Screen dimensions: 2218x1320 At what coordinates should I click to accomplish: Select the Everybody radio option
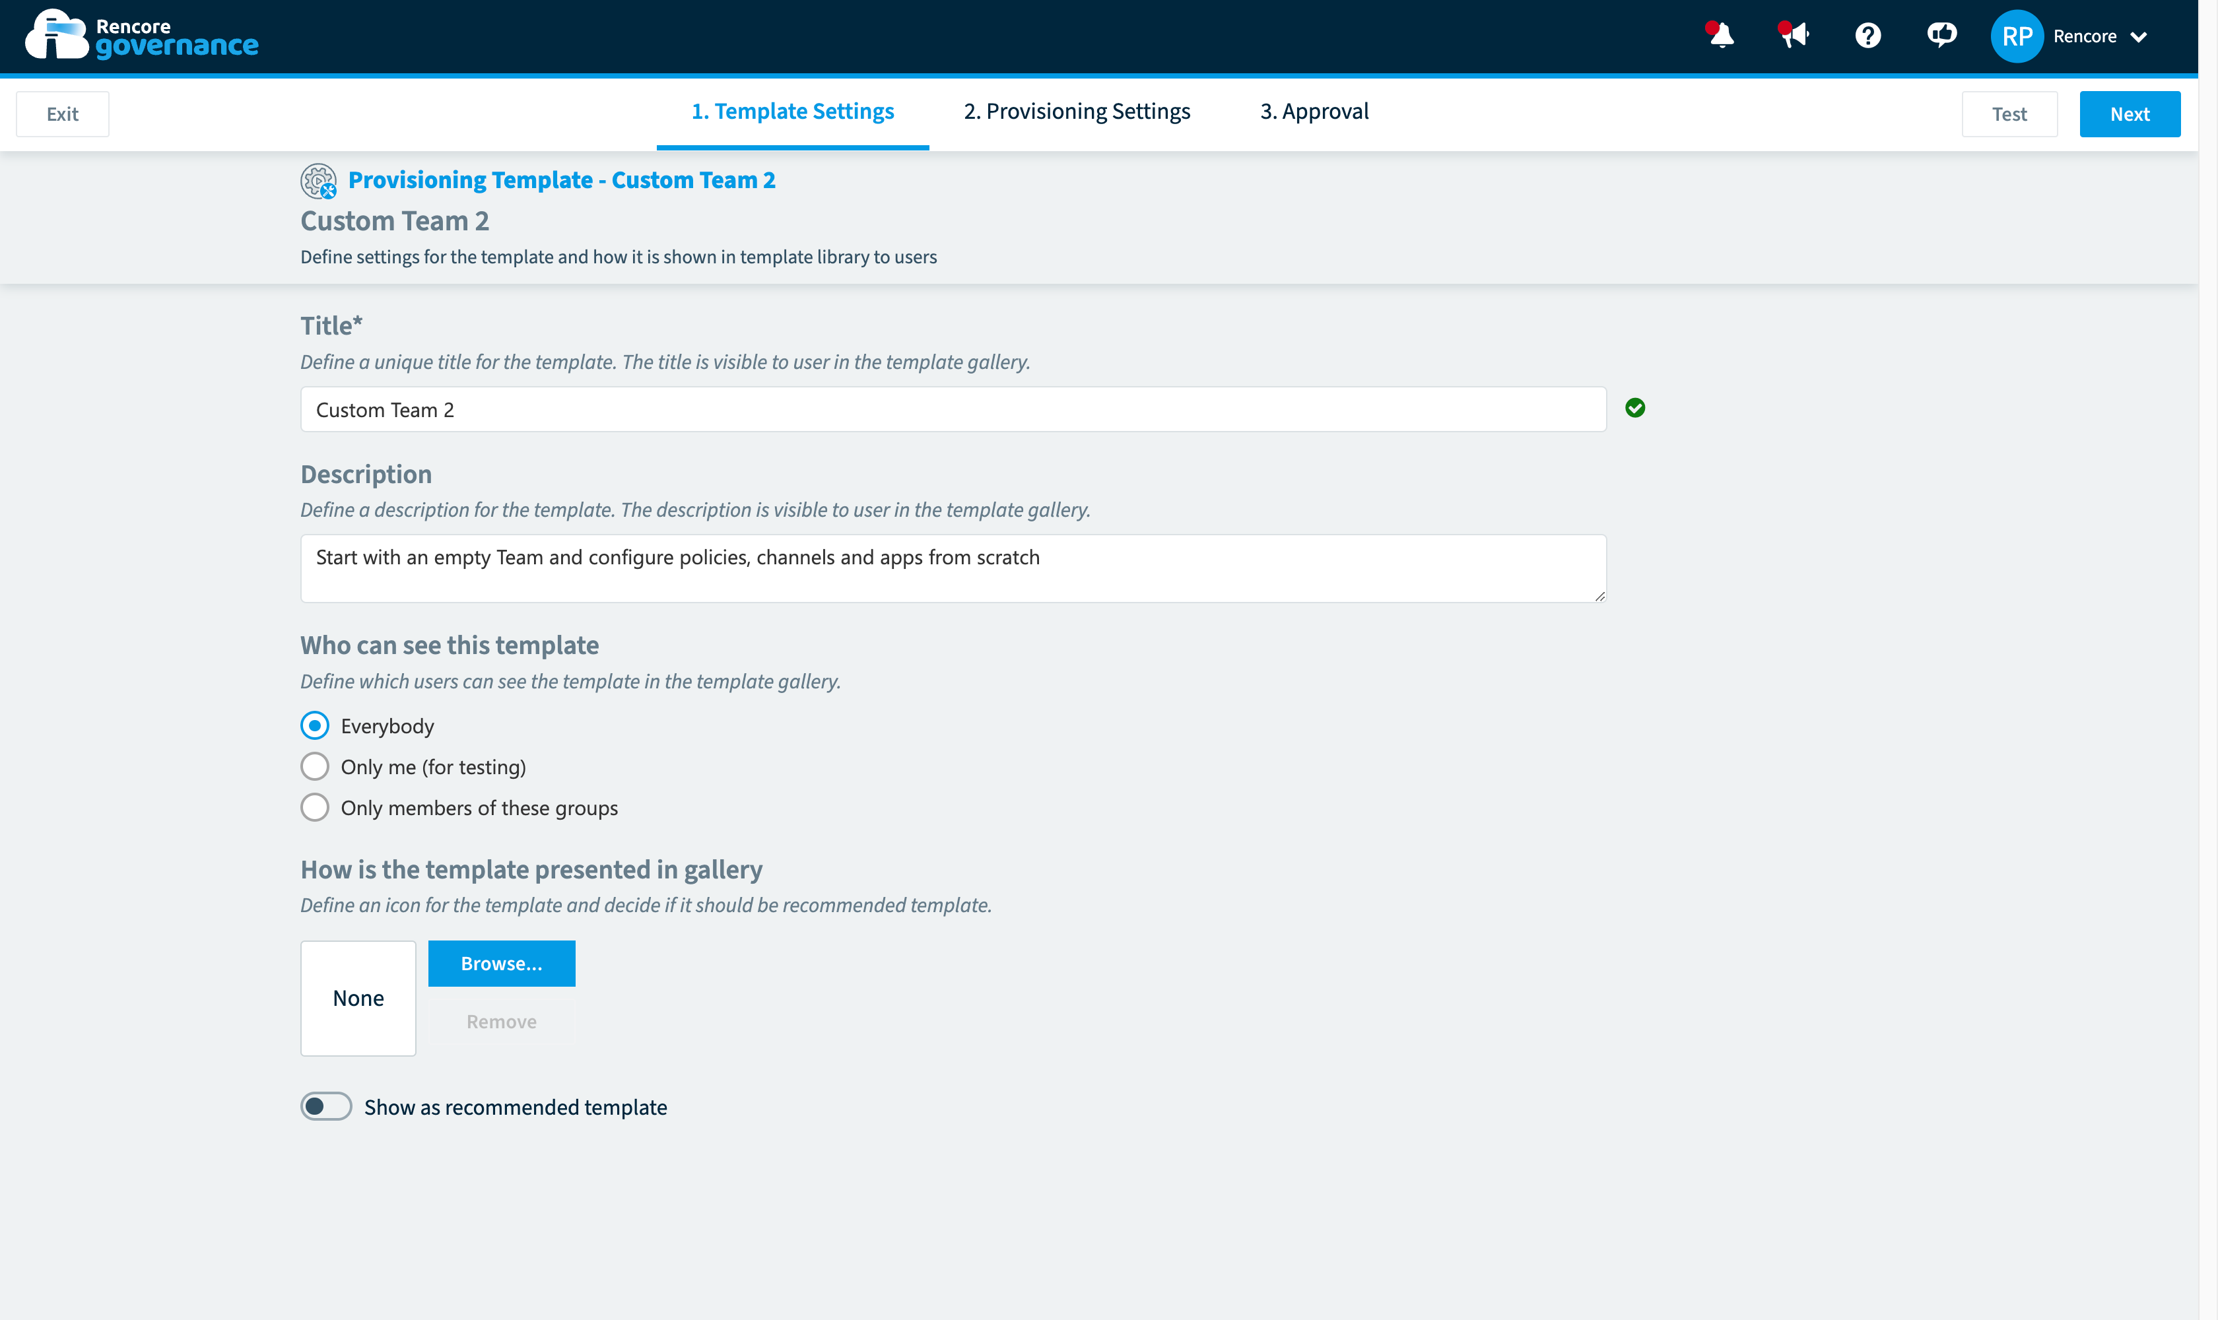(314, 726)
